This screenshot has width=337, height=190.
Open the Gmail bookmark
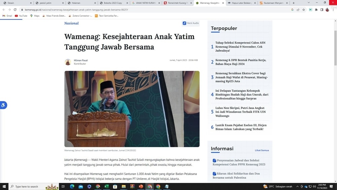(x=7, y=16)
